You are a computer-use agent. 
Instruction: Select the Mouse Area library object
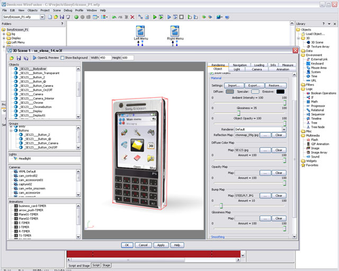click(318, 68)
